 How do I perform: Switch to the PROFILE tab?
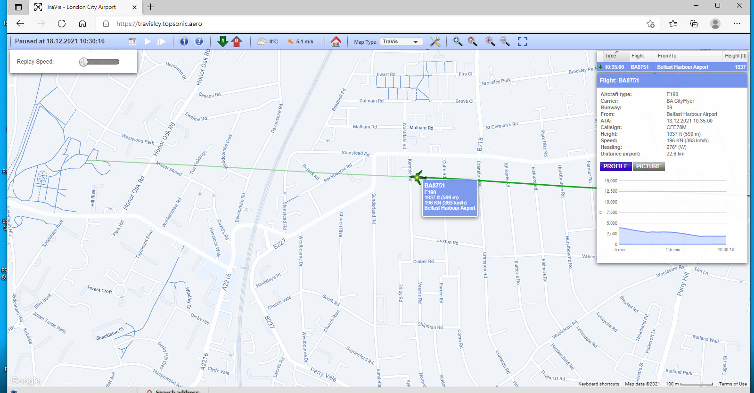[615, 166]
